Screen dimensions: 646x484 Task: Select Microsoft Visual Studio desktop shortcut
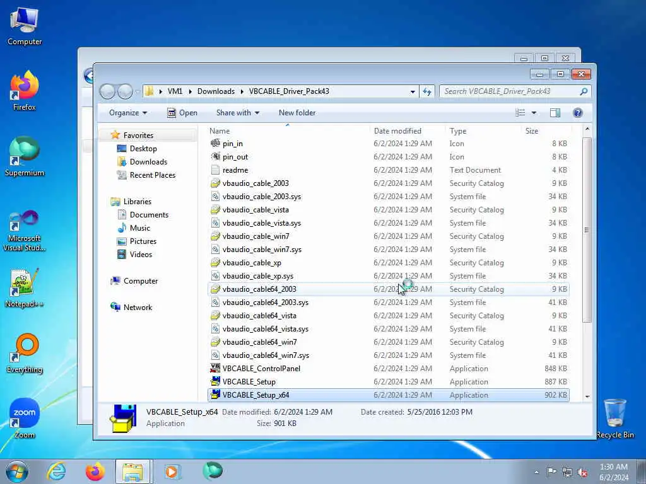point(25,231)
